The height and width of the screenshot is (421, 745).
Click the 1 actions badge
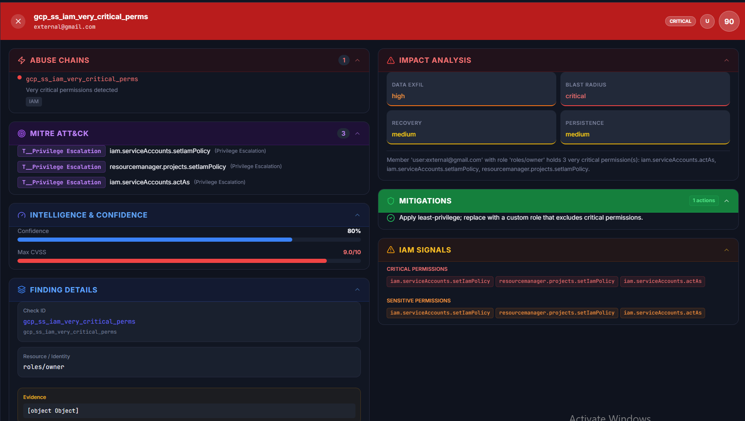[x=704, y=201]
